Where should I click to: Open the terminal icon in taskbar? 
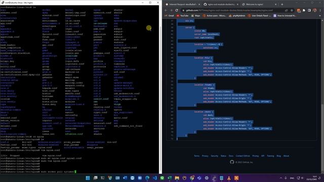click(x=103, y=178)
